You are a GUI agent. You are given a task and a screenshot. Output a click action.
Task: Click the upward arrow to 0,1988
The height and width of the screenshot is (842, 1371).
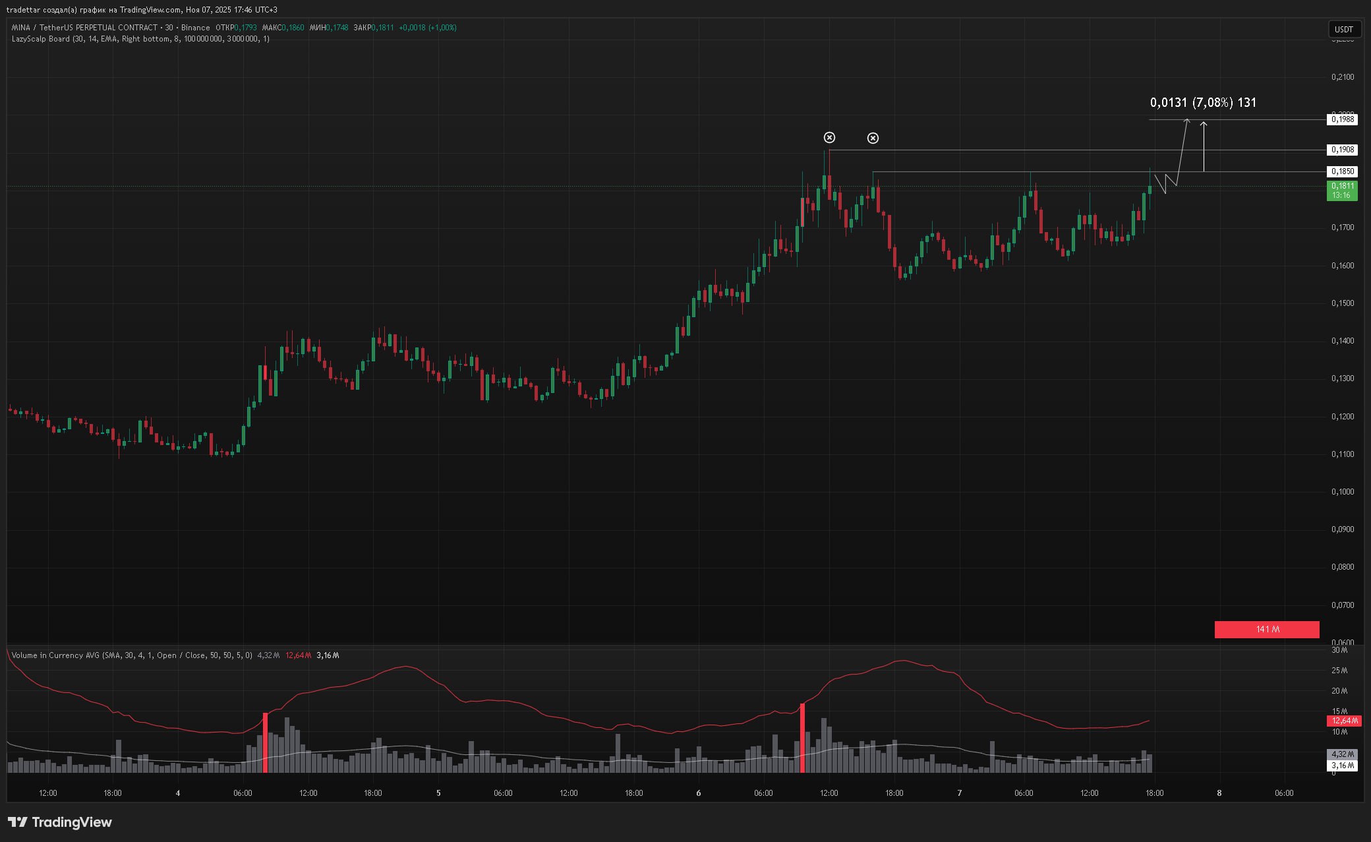click(x=1204, y=146)
